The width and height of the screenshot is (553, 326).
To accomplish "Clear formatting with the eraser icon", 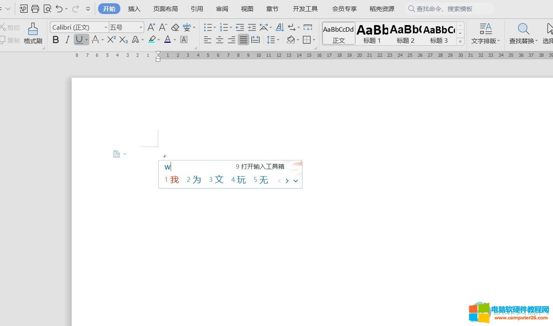I will [175, 28].
